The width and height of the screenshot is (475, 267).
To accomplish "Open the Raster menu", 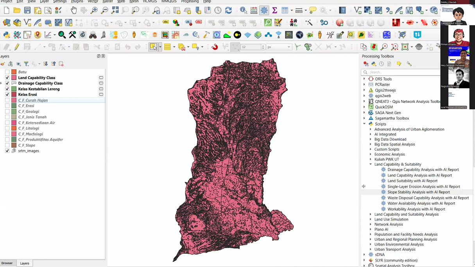I will (108, 2).
